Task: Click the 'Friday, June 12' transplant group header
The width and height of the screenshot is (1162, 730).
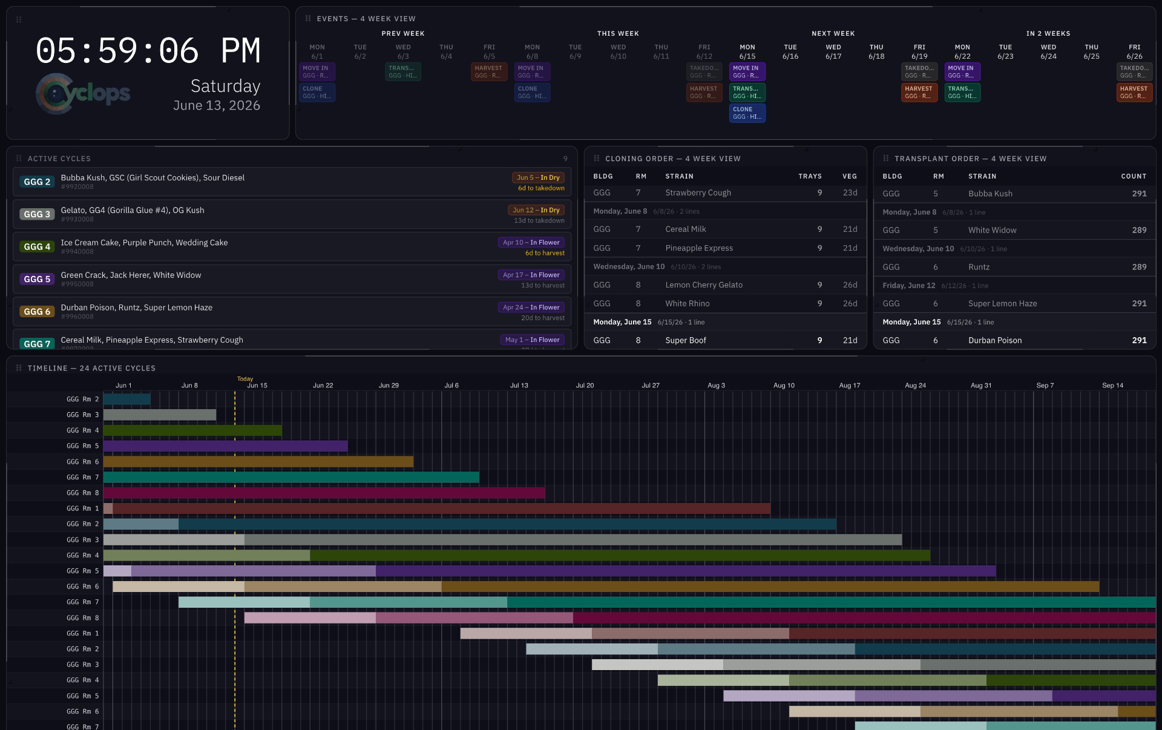Action: pos(1014,285)
